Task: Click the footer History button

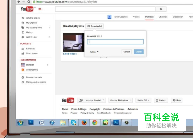Action: pos(161,100)
